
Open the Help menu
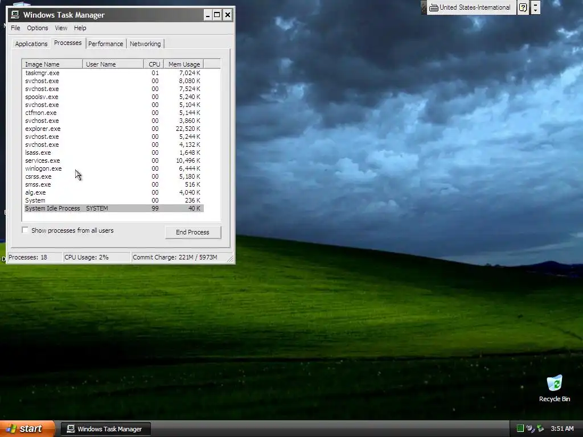[x=80, y=28]
